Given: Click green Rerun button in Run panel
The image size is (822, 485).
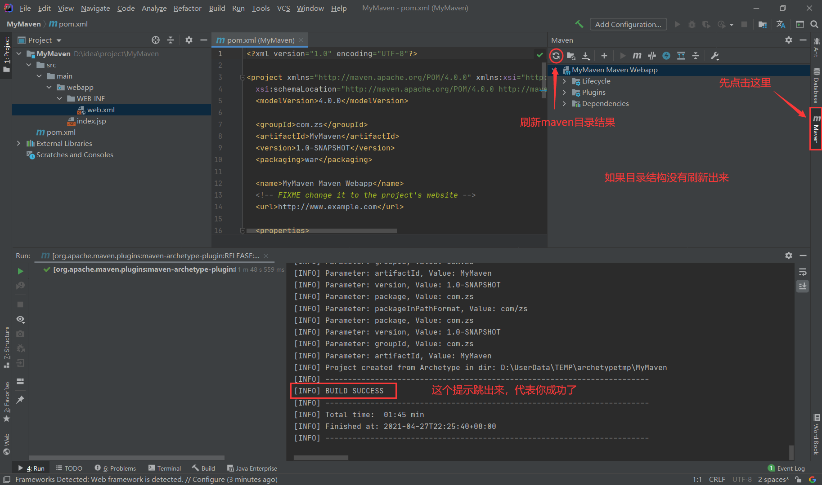Looking at the screenshot, I should point(20,271).
